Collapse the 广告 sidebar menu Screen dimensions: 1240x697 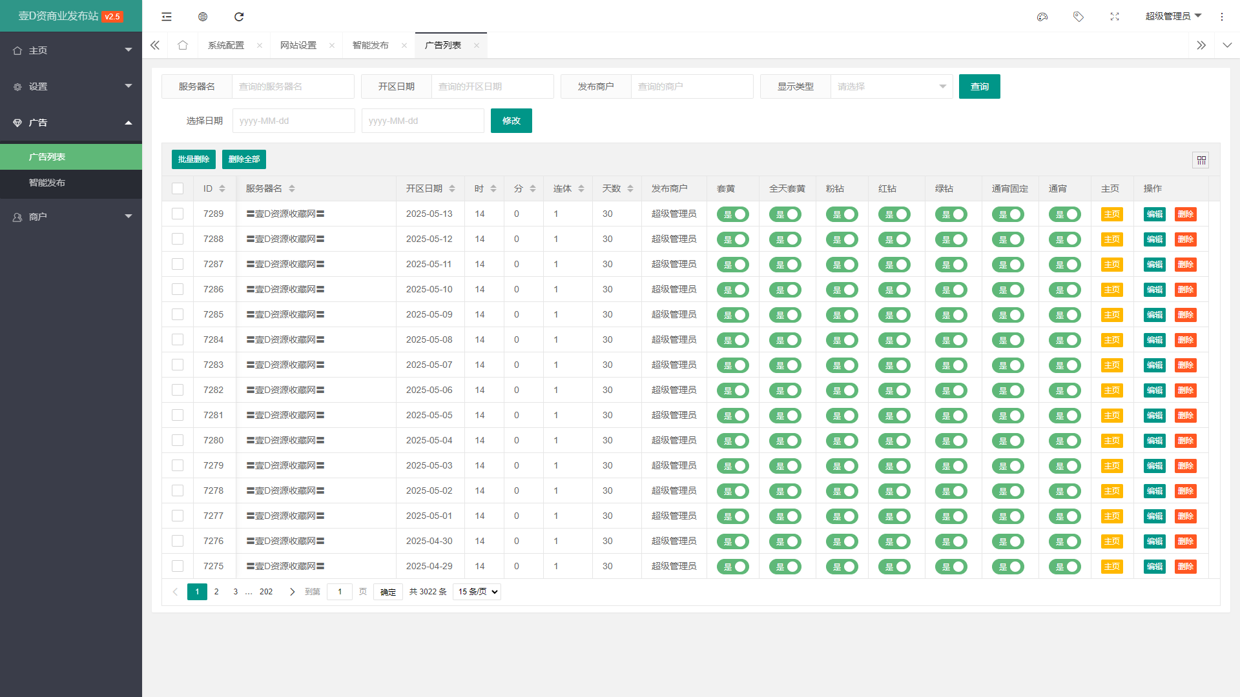(x=71, y=123)
